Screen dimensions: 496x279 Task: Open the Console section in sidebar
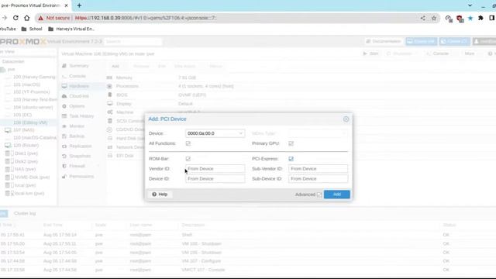click(x=77, y=76)
